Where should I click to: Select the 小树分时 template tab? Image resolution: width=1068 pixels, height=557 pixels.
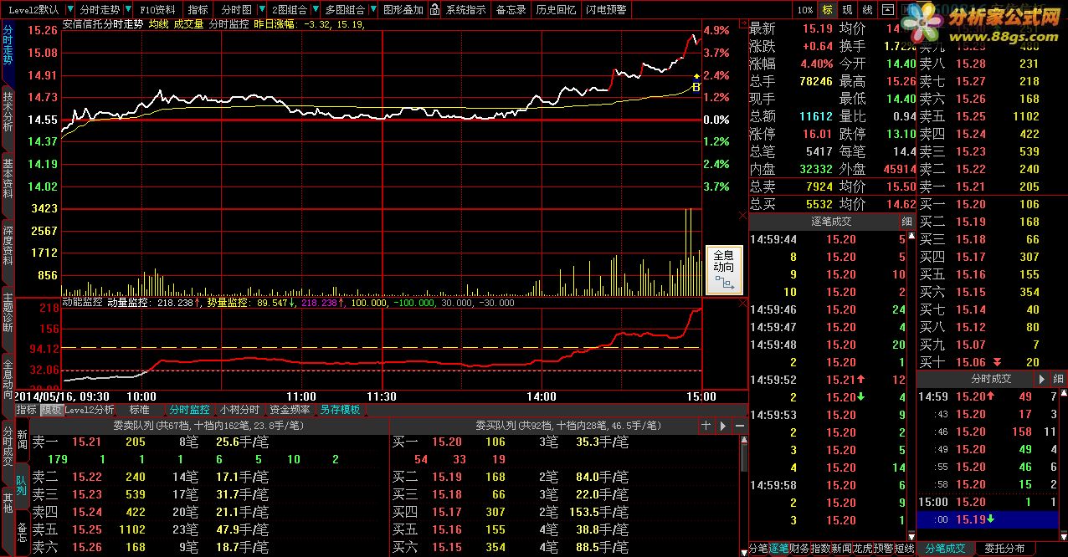[x=239, y=410]
